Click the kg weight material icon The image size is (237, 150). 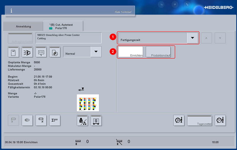(82, 120)
